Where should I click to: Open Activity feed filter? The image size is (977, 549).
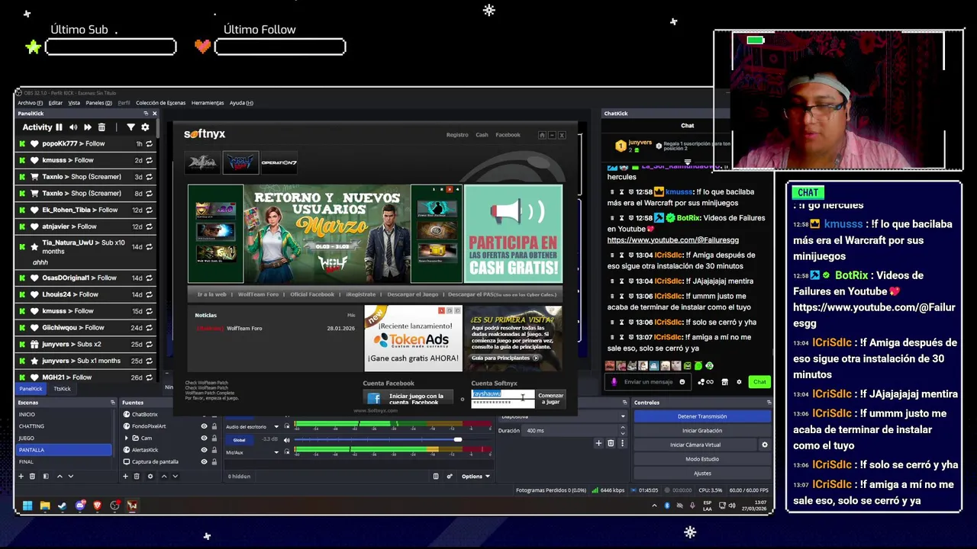pyautogui.click(x=131, y=127)
